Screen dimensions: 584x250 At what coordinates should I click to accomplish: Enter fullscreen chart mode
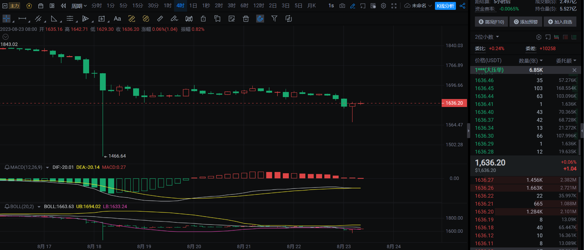pos(394,6)
